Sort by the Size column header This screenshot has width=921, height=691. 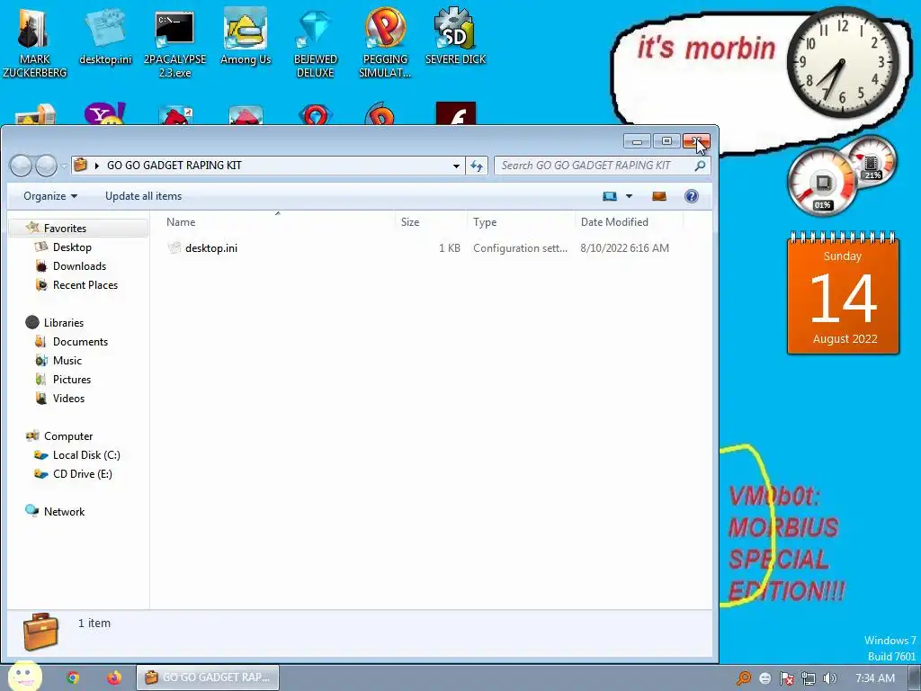click(431, 222)
